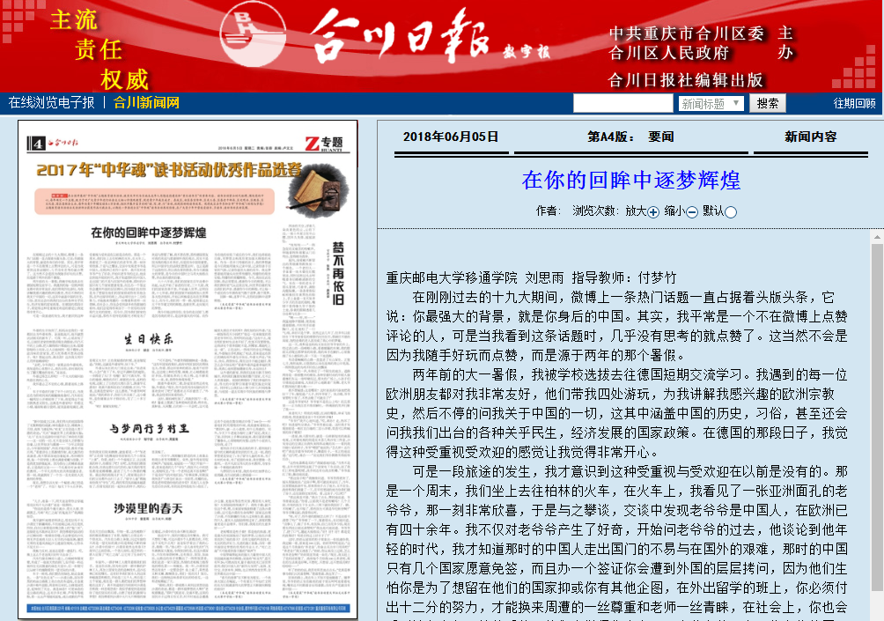Click the default-size circle icon next to 默认
This screenshot has height=621, width=884.
pyautogui.click(x=731, y=212)
